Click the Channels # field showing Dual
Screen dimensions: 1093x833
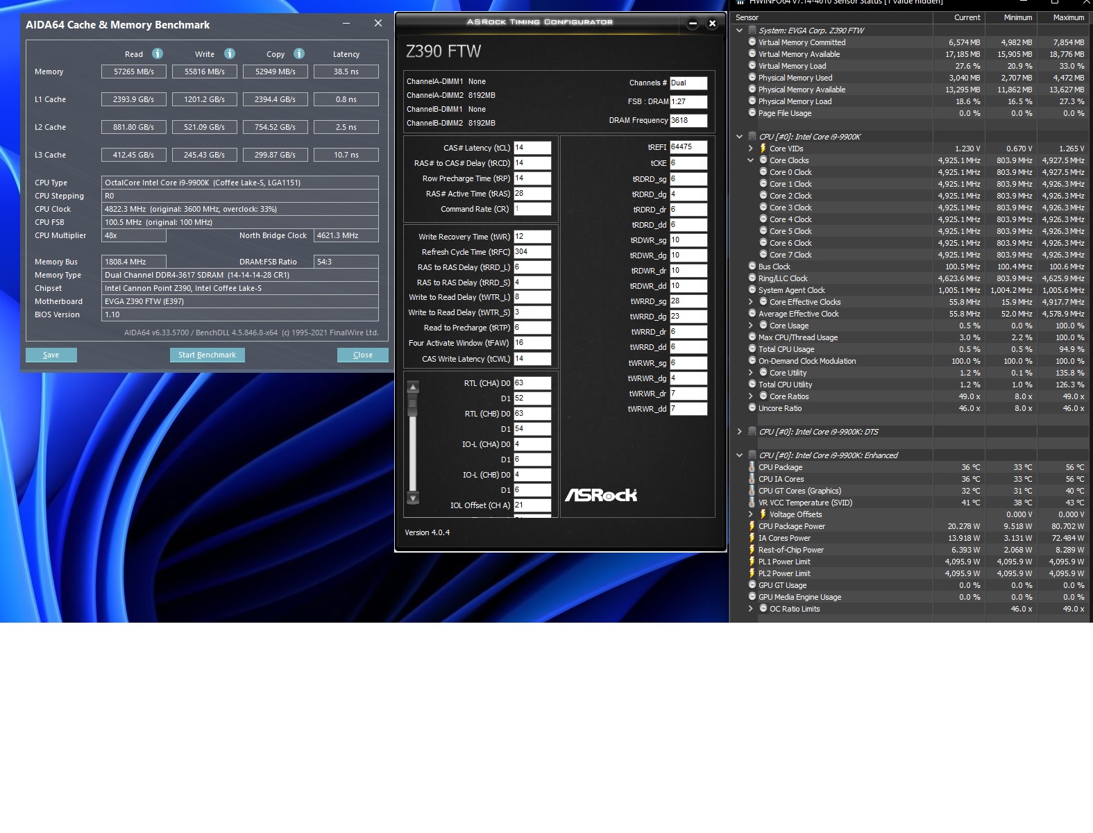pos(688,83)
